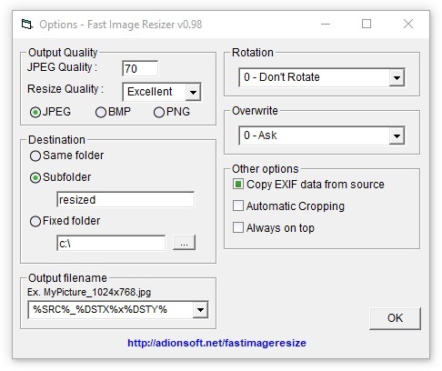Screen dimensions: 442x371
Task: Click the Fast Image Resizer title bar icon
Action: tap(27, 25)
